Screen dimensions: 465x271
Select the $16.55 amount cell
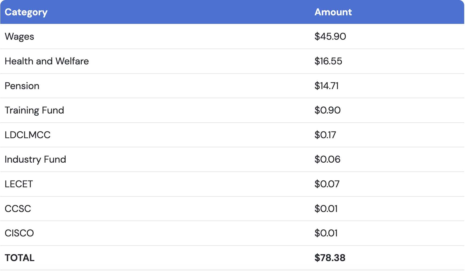(x=328, y=61)
